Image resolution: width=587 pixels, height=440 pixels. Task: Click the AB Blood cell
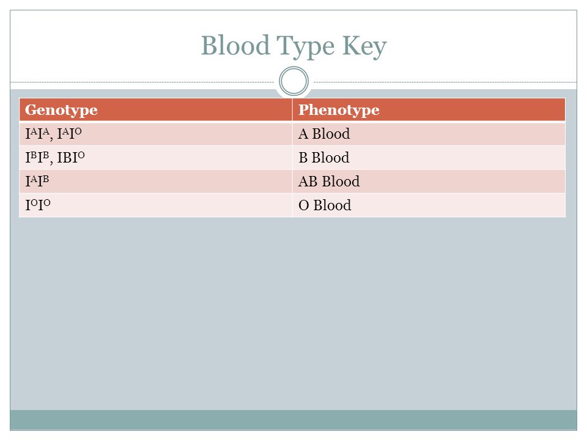click(429, 182)
